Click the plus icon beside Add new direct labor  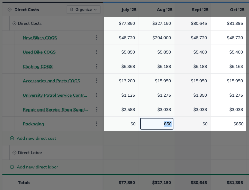point(12,167)
